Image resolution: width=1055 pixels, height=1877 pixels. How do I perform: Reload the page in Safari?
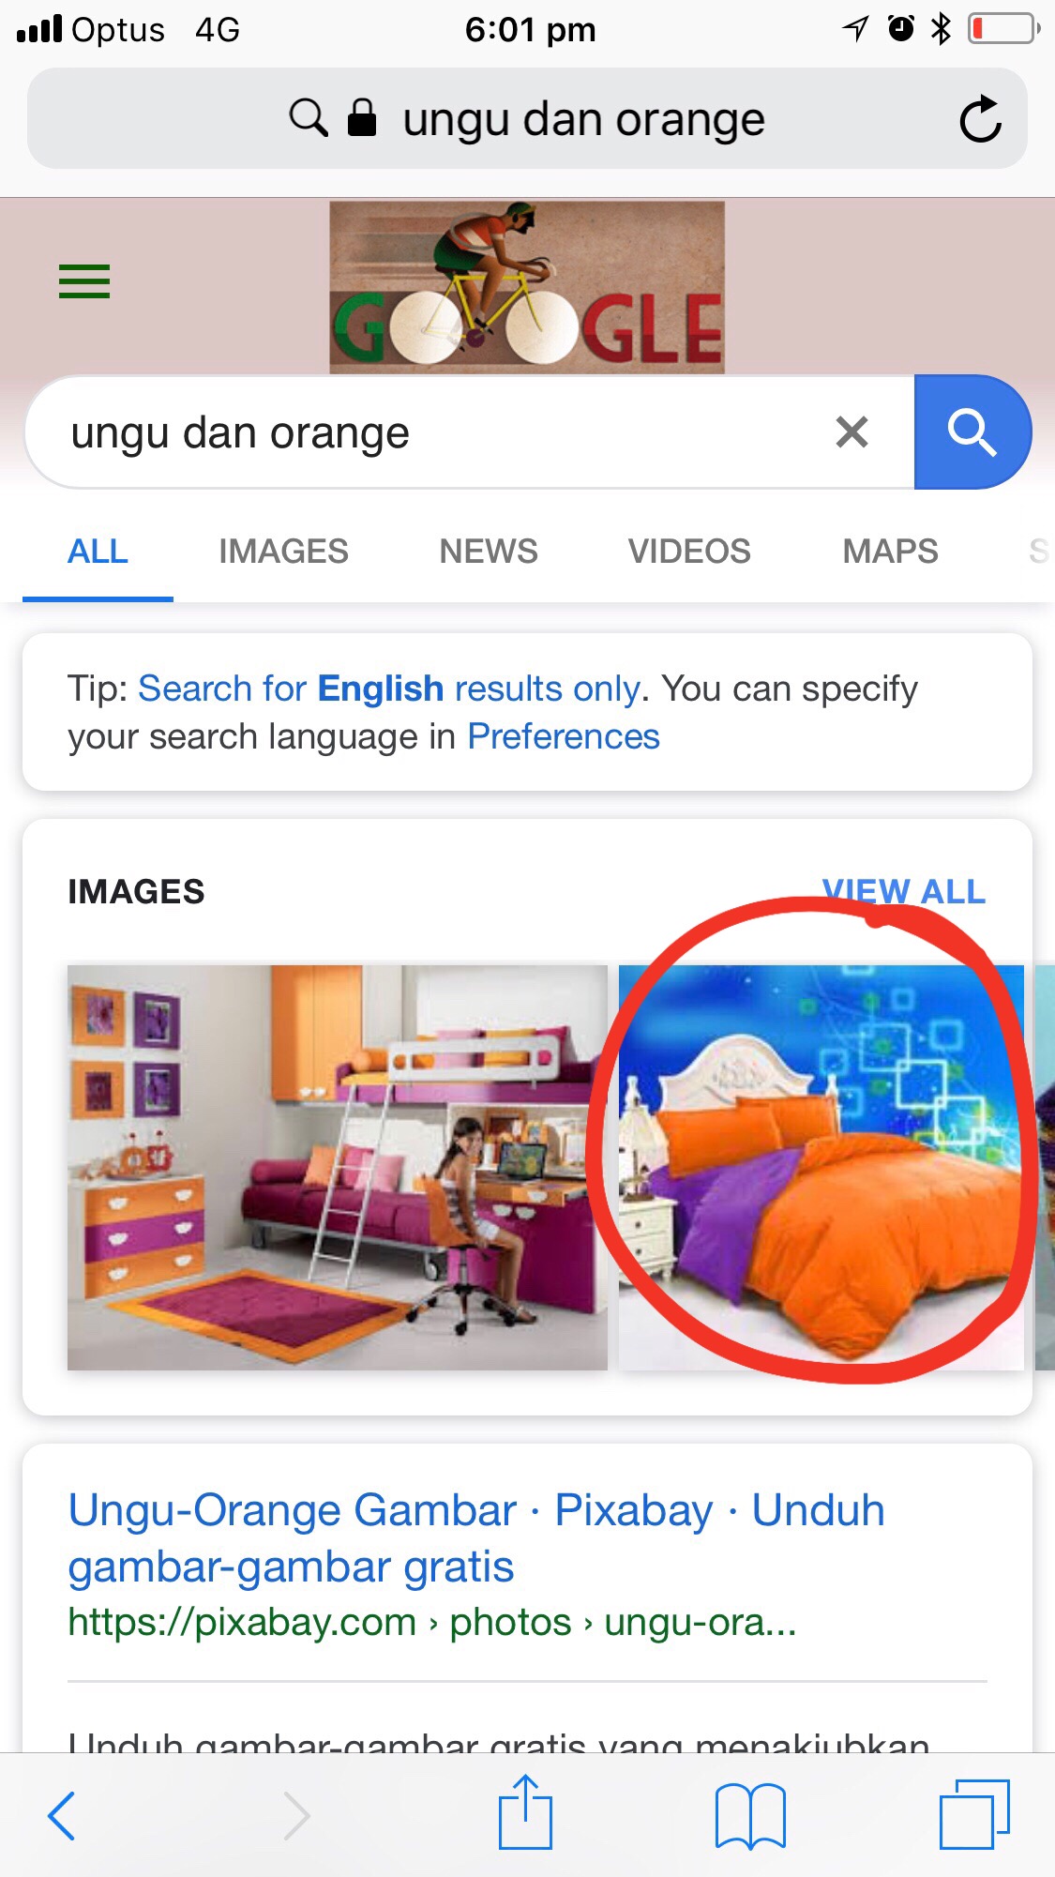tap(980, 119)
